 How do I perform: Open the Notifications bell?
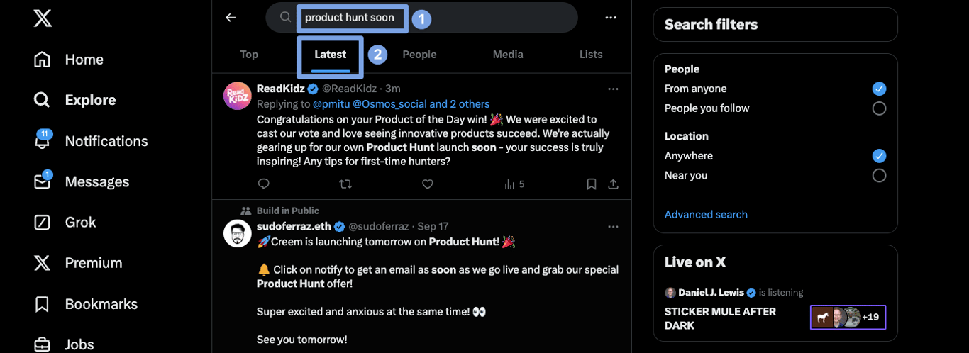coord(43,141)
